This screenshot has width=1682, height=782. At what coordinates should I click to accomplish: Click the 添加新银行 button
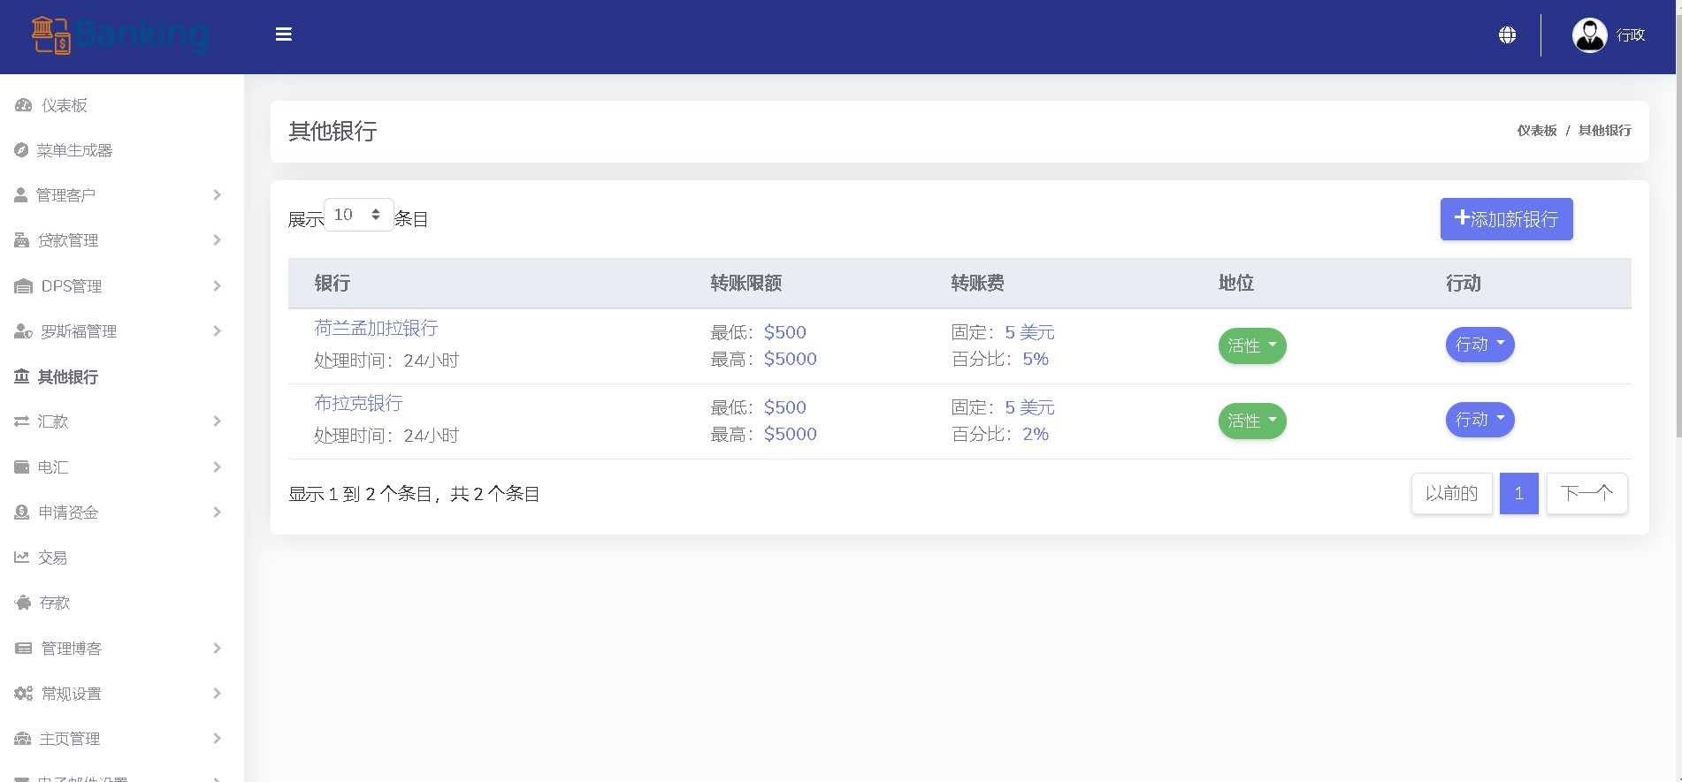pos(1506,219)
